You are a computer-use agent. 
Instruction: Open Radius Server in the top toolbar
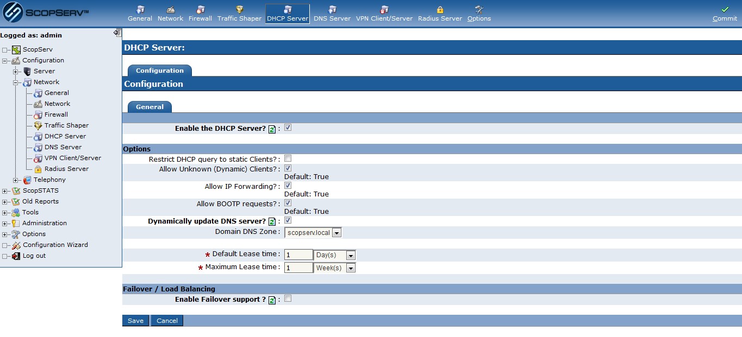(x=440, y=14)
